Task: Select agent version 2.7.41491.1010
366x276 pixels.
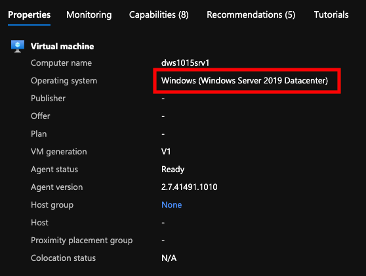Action: coord(190,187)
